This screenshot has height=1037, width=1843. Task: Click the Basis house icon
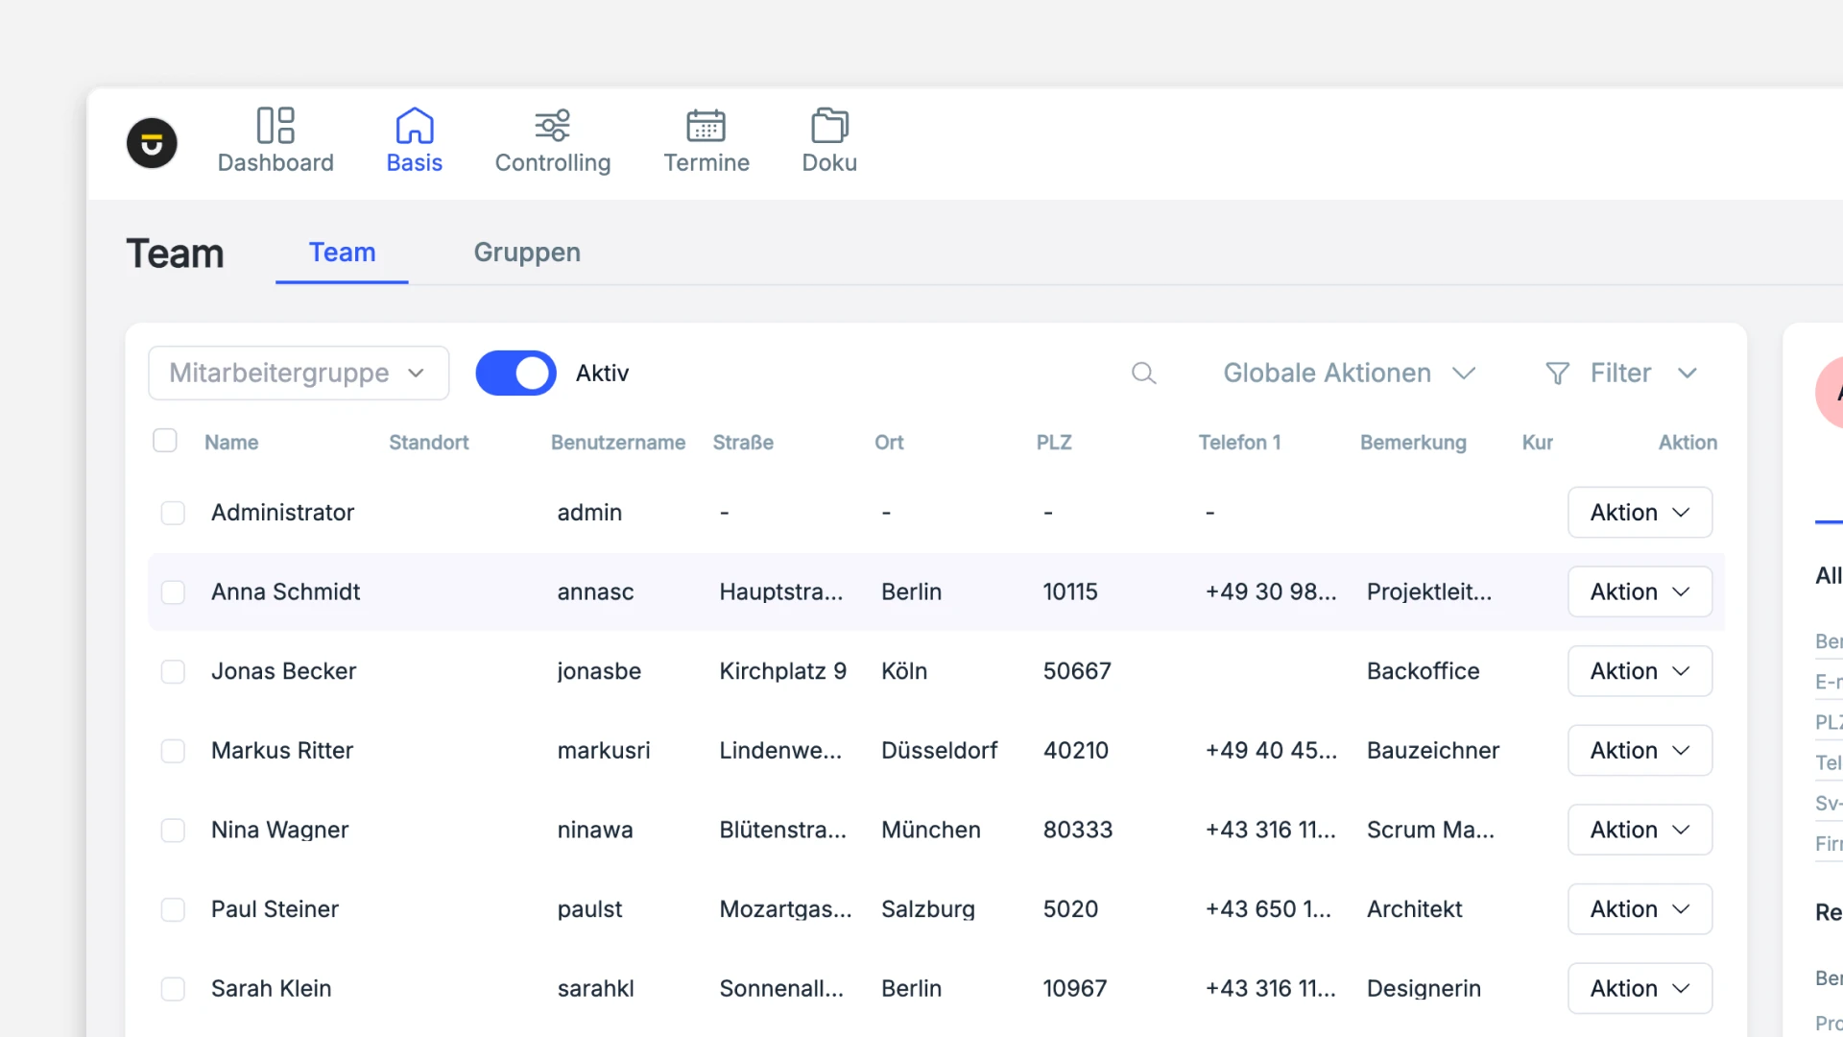tap(414, 126)
